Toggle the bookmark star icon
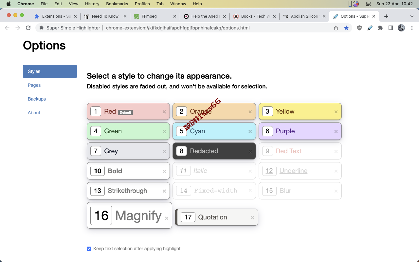 [346, 28]
